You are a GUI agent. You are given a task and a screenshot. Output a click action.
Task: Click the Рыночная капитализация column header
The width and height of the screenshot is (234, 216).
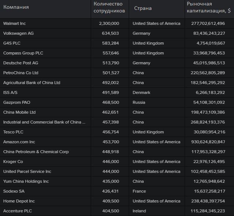point(209,7)
